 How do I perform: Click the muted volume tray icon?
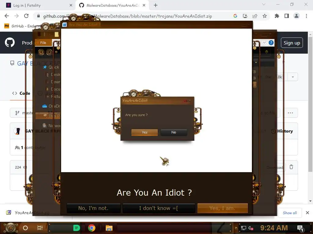coord(251,228)
